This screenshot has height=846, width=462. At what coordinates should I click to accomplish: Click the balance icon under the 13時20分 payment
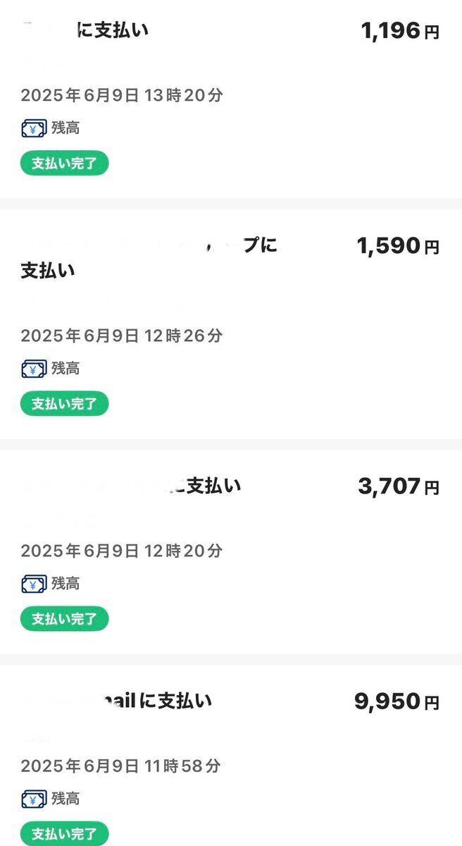pyautogui.click(x=33, y=128)
